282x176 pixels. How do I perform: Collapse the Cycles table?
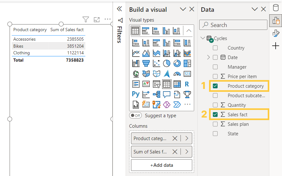pos(203,38)
